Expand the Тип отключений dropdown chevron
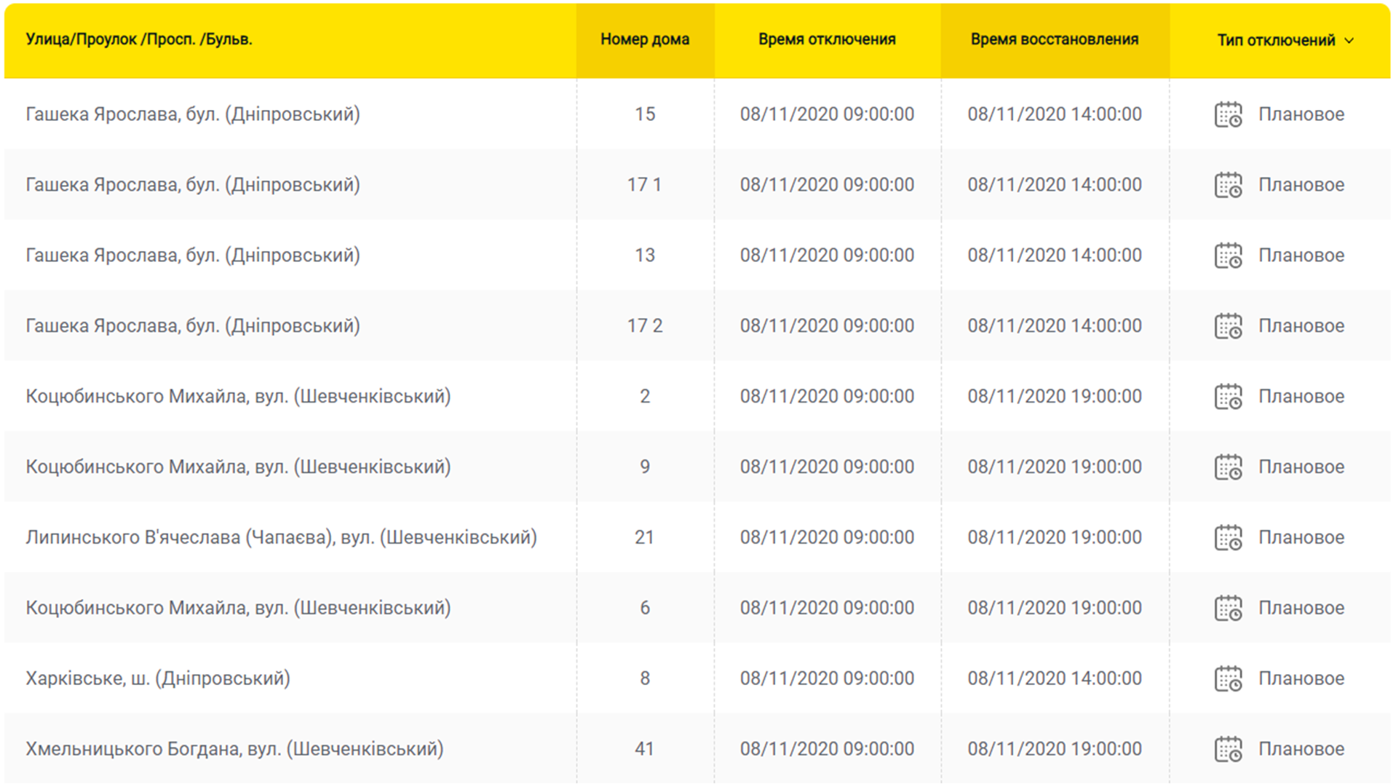The image size is (1396, 784). pyautogui.click(x=1349, y=41)
